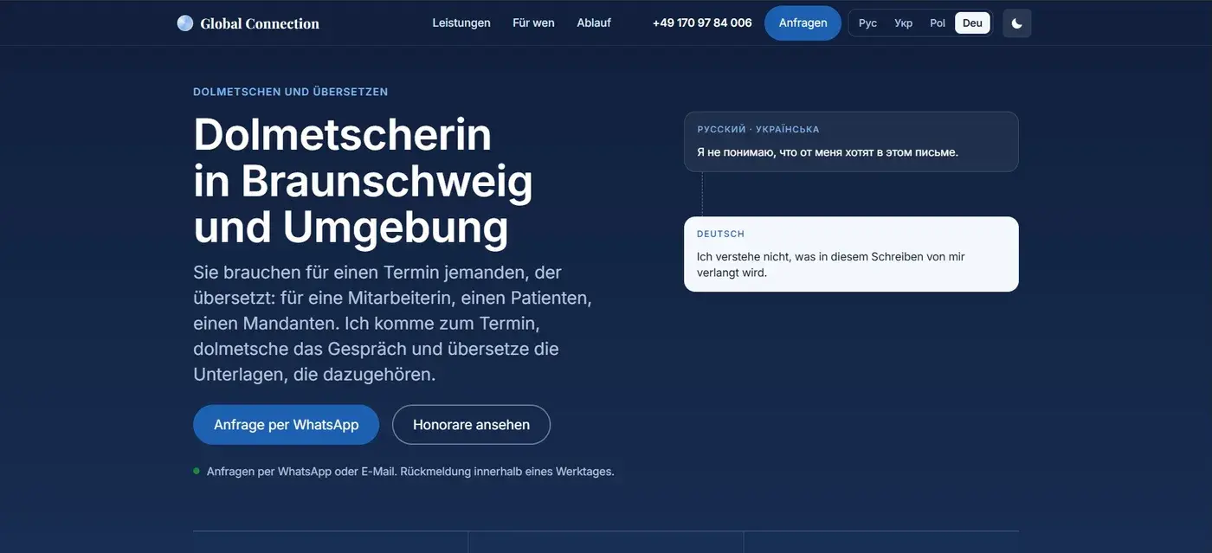Click the Anfragen button in the header
The height and width of the screenshot is (553, 1212).
point(803,23)
